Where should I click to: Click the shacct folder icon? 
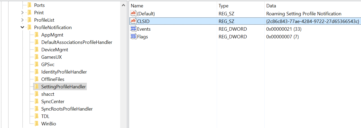pos(37,94)
